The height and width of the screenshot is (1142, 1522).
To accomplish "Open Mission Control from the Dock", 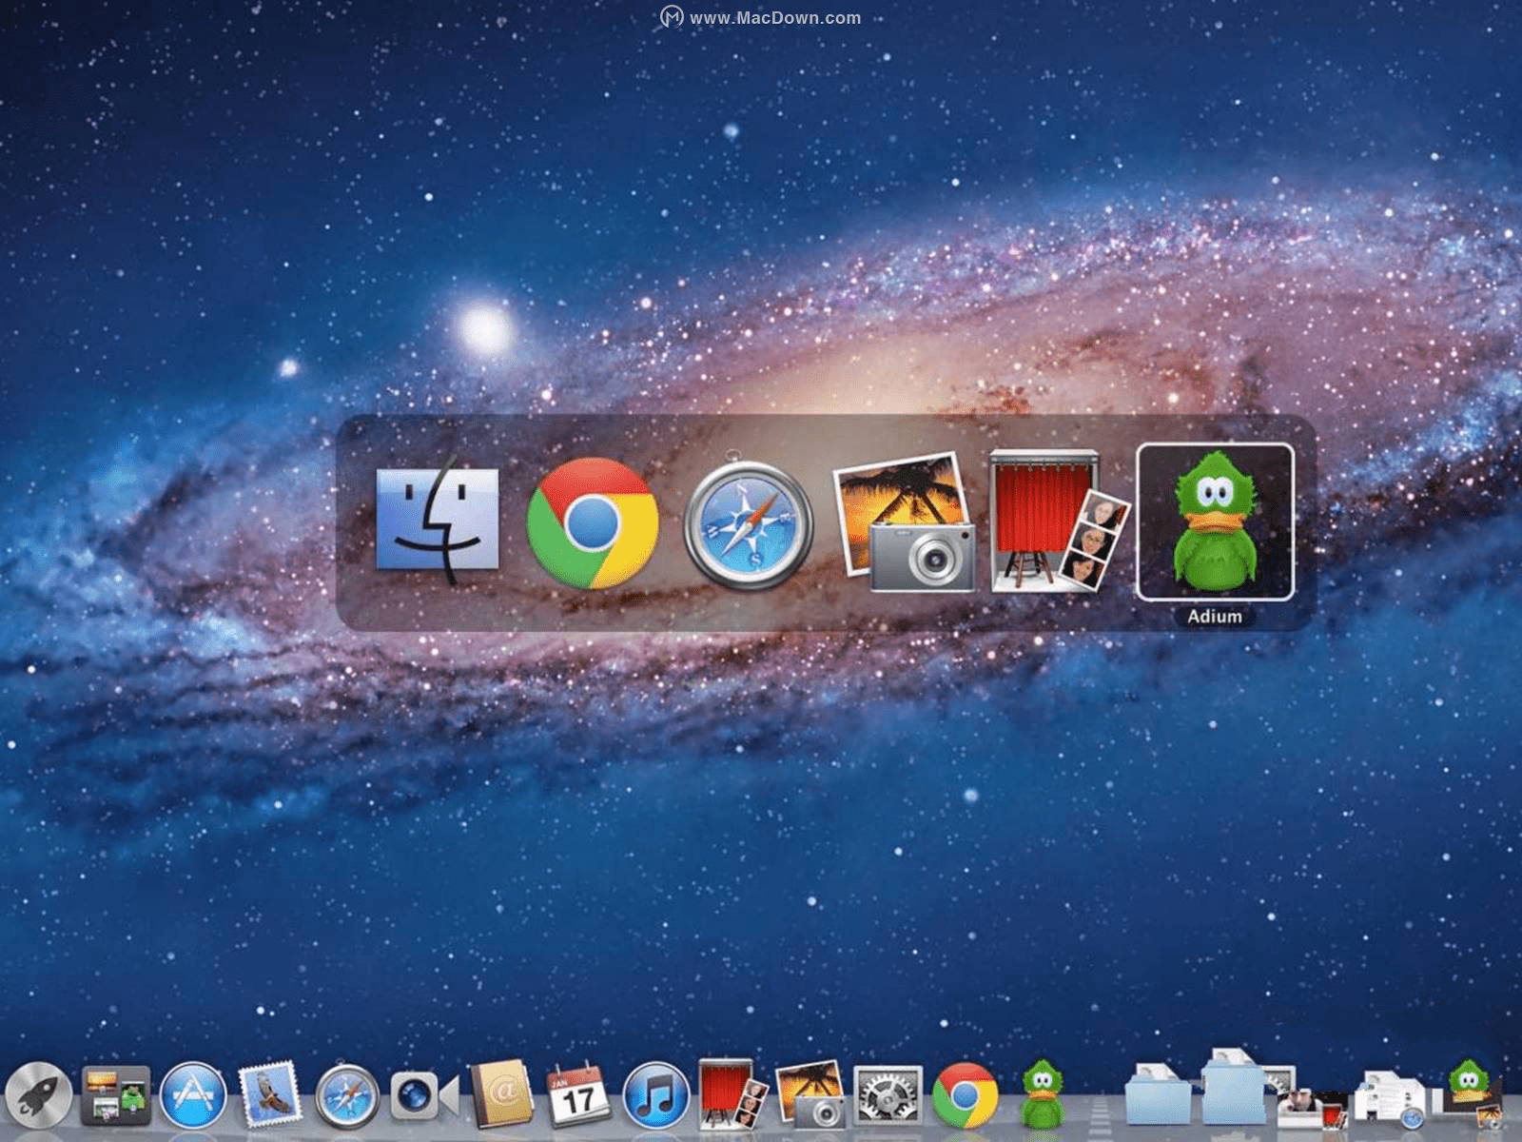I will pos(116,1095).
